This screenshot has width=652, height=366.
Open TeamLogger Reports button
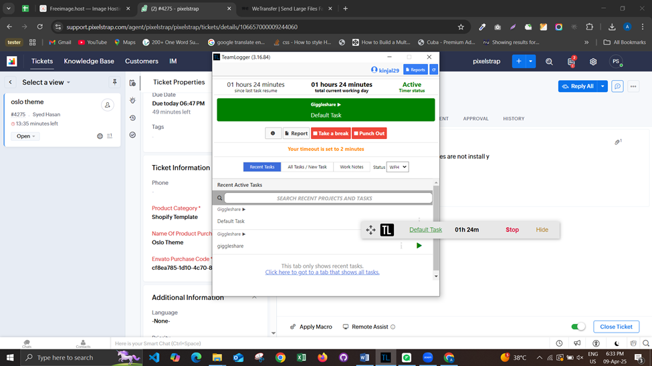pyautogui.click(x=415, y=69)
